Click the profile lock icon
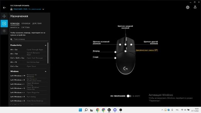The image size is (201, 113). [x=11, y=9]
